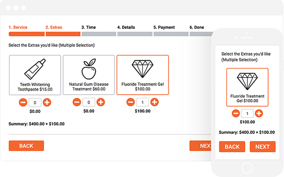Tap the minus button on the phone
The height and width of the screenshot is (177, 284).
(236, 114)
